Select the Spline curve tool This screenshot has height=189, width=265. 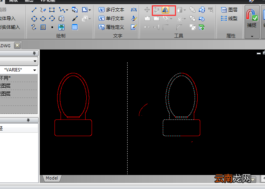(x=34, y=27)
